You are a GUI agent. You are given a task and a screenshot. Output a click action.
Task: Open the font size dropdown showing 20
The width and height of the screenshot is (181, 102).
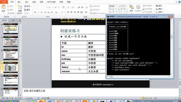pyautogui.click(x=51, y=7)
